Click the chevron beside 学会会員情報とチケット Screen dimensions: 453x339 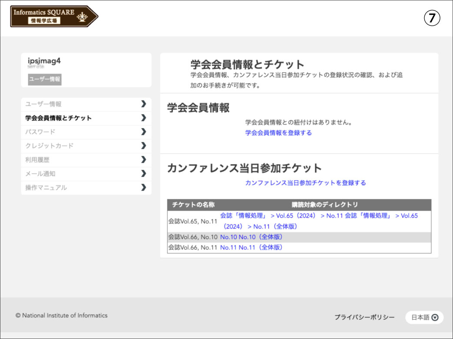click(x=143, y=118)
